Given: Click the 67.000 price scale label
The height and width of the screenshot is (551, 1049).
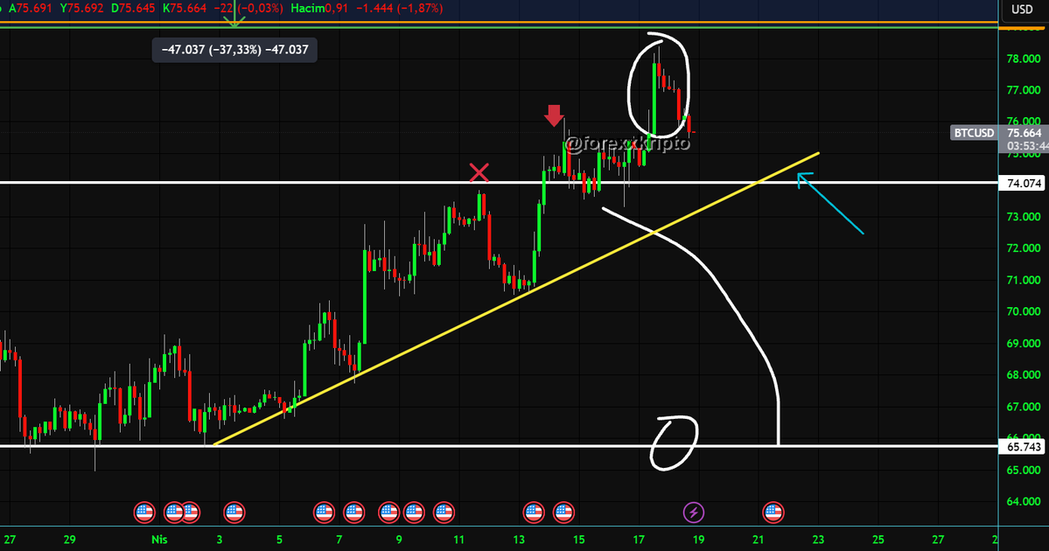Looking at the screenshot, I should click(x=1024, y=407).
